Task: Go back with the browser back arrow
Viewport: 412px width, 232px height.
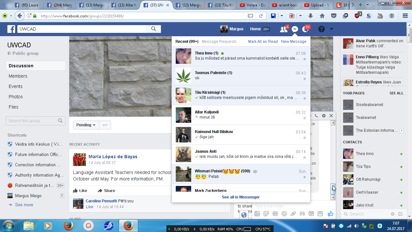Action: click(20, 16)
